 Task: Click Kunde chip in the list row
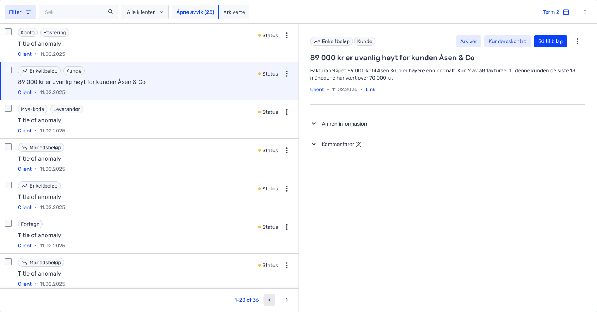tap(74, 71)
